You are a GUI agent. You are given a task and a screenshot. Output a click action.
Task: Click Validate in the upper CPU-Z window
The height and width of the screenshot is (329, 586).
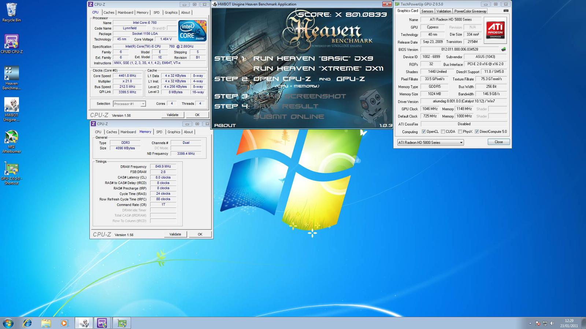(173, 115)
